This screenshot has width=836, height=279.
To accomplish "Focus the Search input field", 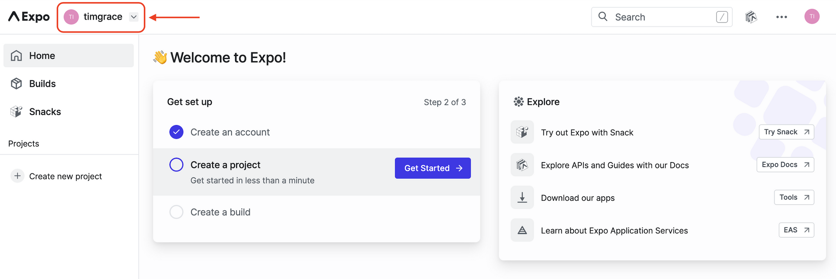I will click(x=662, y=17).
